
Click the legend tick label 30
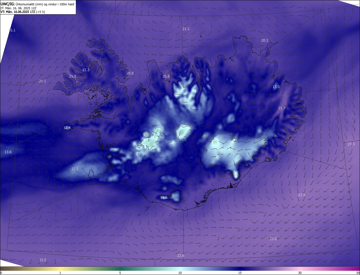(300, 273)
